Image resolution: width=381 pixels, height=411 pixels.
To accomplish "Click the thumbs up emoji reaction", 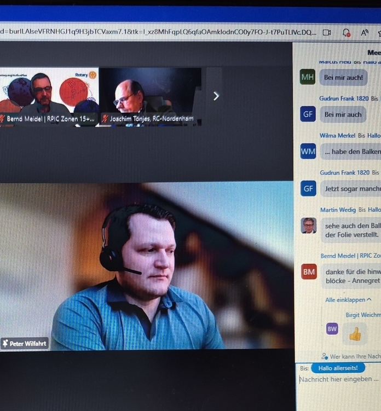I will pos(355,333).
